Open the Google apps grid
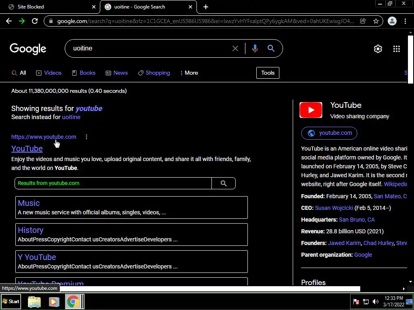414x310 pixels. click(397, 49)
